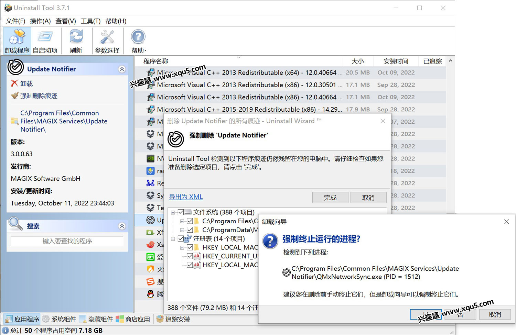
Task: Expand the C:\Program Files tree node
Action: [x=182, y=221]
